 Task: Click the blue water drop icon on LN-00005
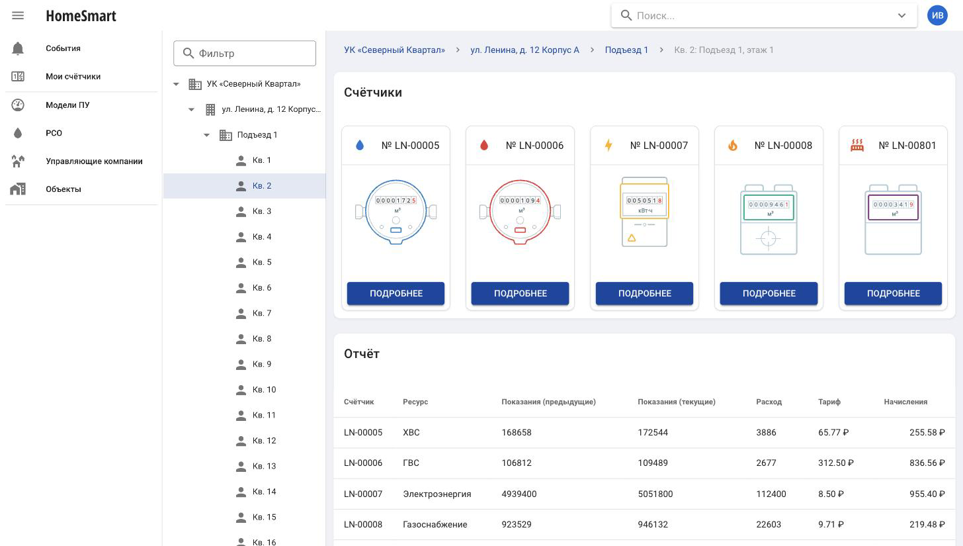pyautogui.click(x=360, y=146)
